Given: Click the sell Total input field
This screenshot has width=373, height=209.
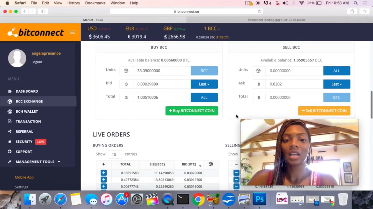Looking at the screenshot, I should tap(294, 97).
